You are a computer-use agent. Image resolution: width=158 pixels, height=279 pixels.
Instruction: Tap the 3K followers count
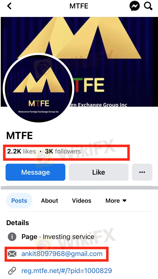tap(63, 151)
